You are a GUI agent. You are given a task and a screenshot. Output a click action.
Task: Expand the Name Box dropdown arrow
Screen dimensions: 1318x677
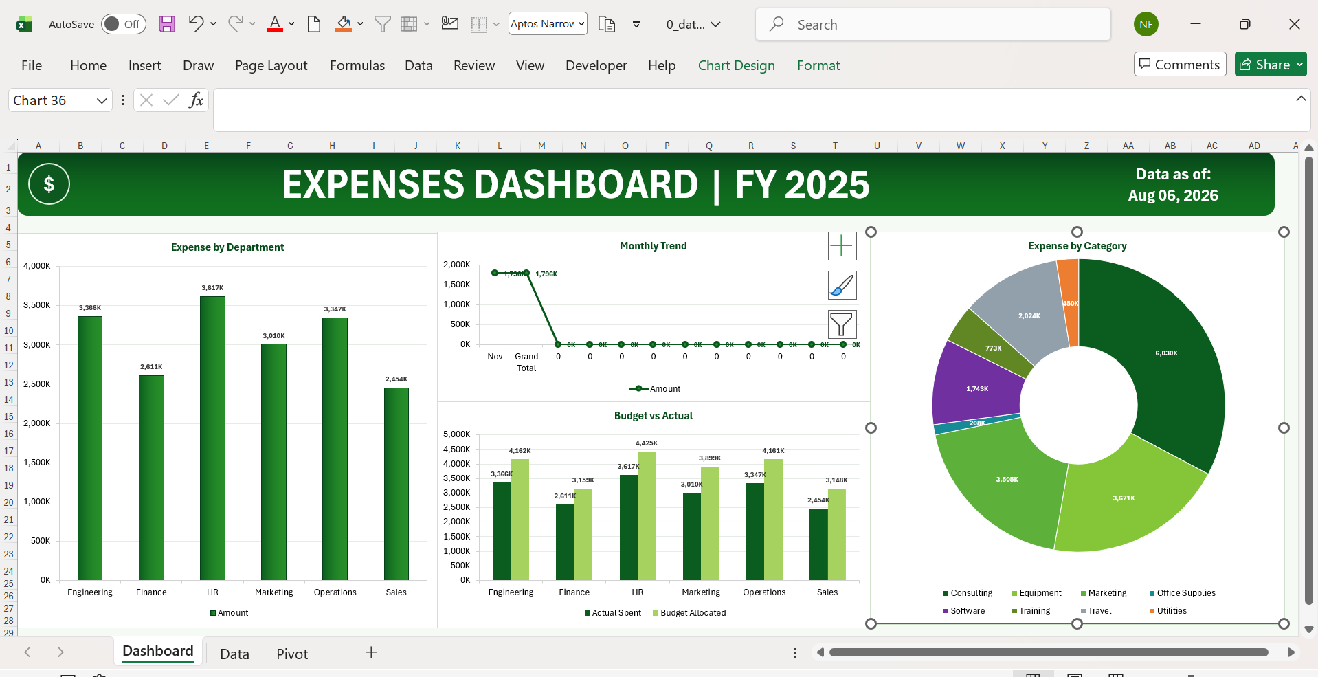pyautogui.click(x=102, y=100)
